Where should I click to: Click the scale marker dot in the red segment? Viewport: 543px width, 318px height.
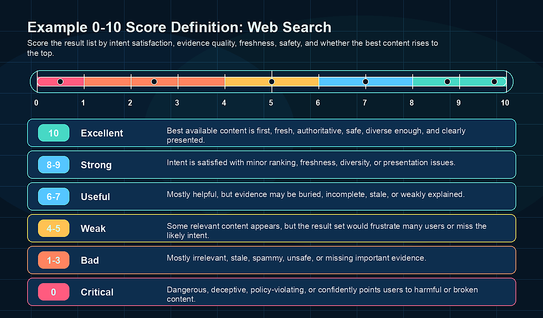click(60, 81)
